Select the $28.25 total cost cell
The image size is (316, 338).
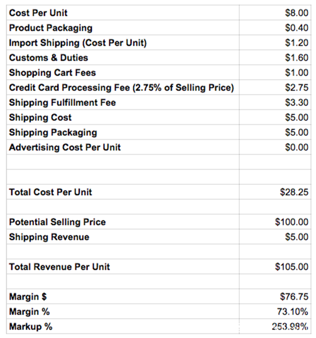(x=294, y=192)
